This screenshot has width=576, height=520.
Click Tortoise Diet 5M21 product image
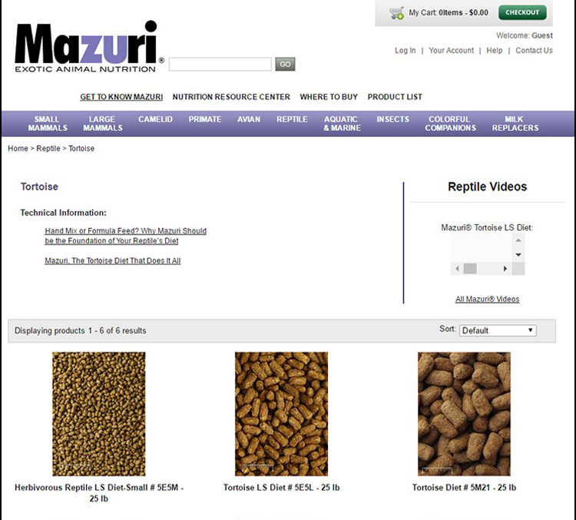coord(464,414)
